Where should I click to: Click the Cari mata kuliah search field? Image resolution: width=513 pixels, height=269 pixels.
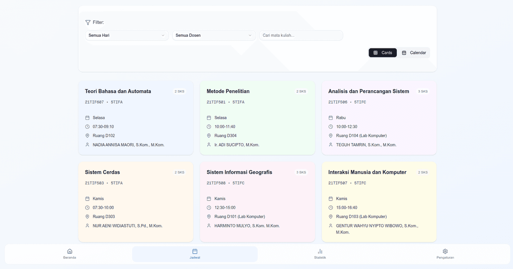[301, 35]
